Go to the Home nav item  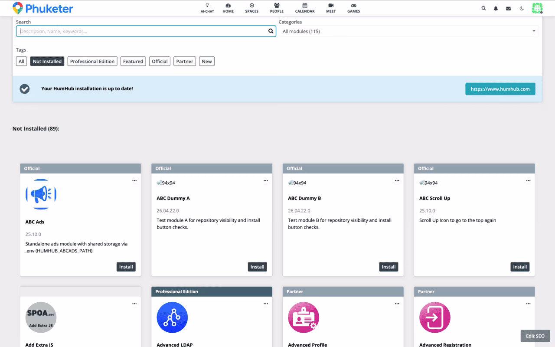click(228, 8)
